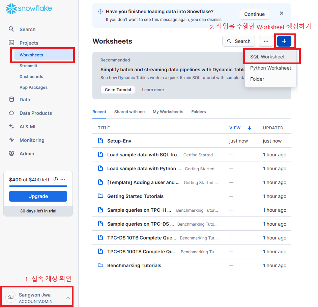
Task: Switch to My Worksheets tab
Action: 168,112
